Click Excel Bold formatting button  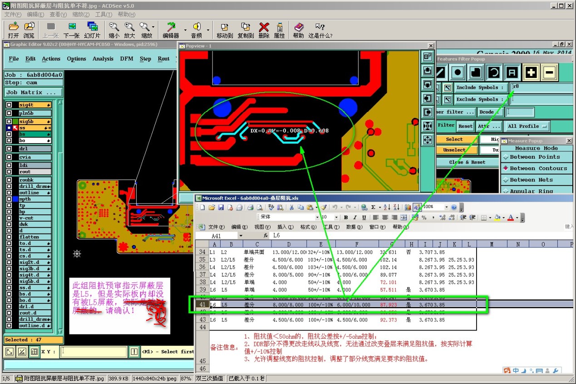coord(346,218)
